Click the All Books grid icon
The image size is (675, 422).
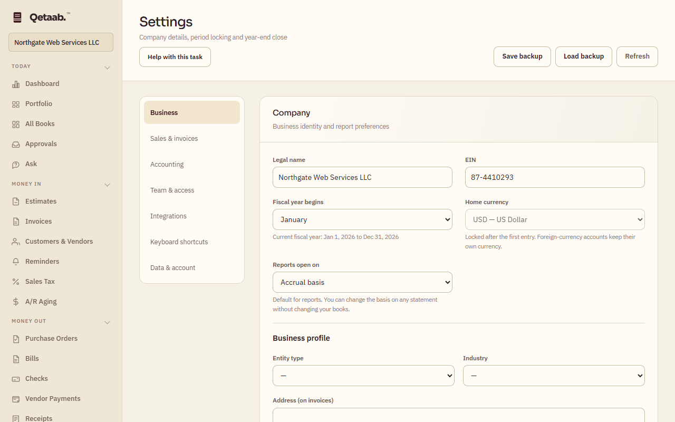[16, 124]
